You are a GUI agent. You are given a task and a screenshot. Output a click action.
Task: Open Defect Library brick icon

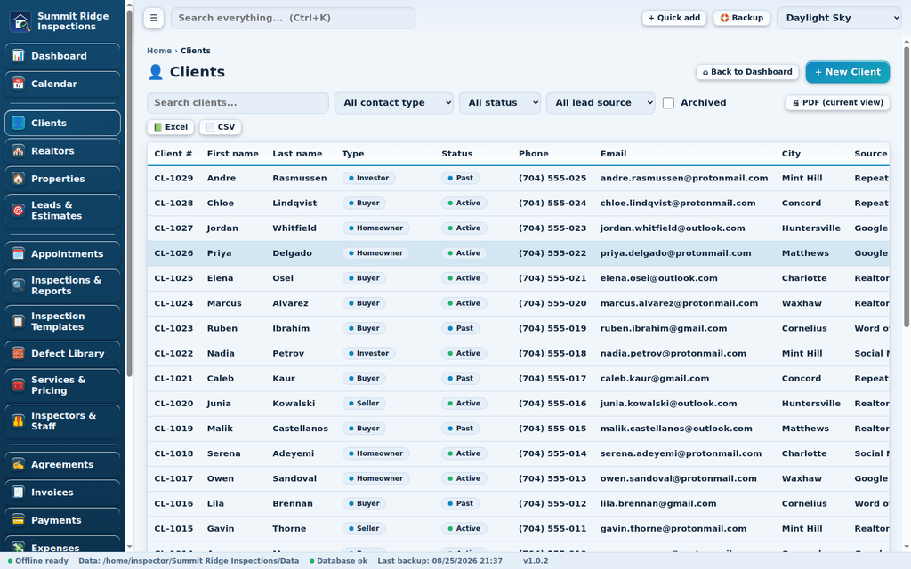tap(19, 353)
